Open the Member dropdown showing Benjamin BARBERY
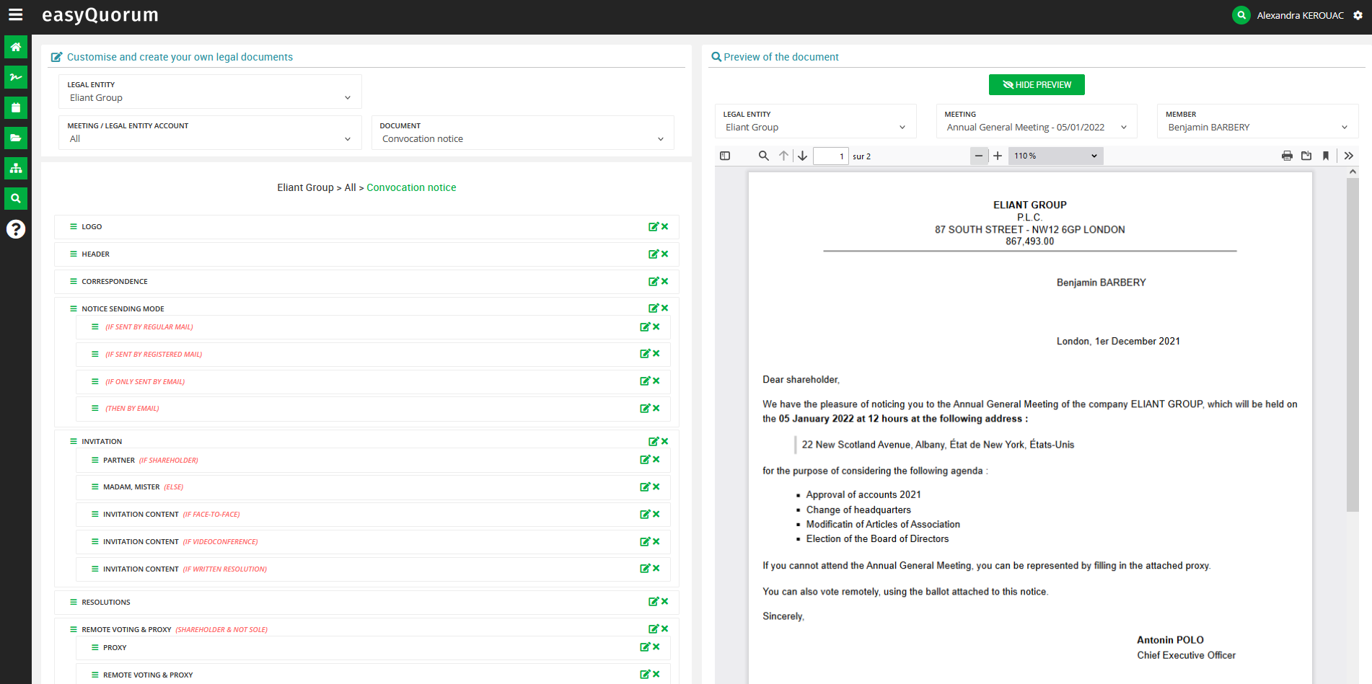 1257,127
